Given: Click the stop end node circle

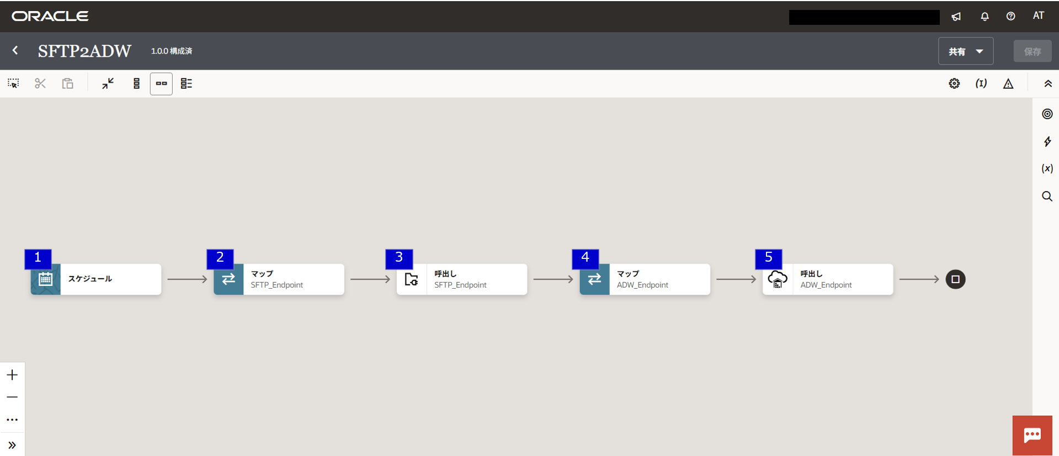Looking at the screenshot, I should (955, 279).
